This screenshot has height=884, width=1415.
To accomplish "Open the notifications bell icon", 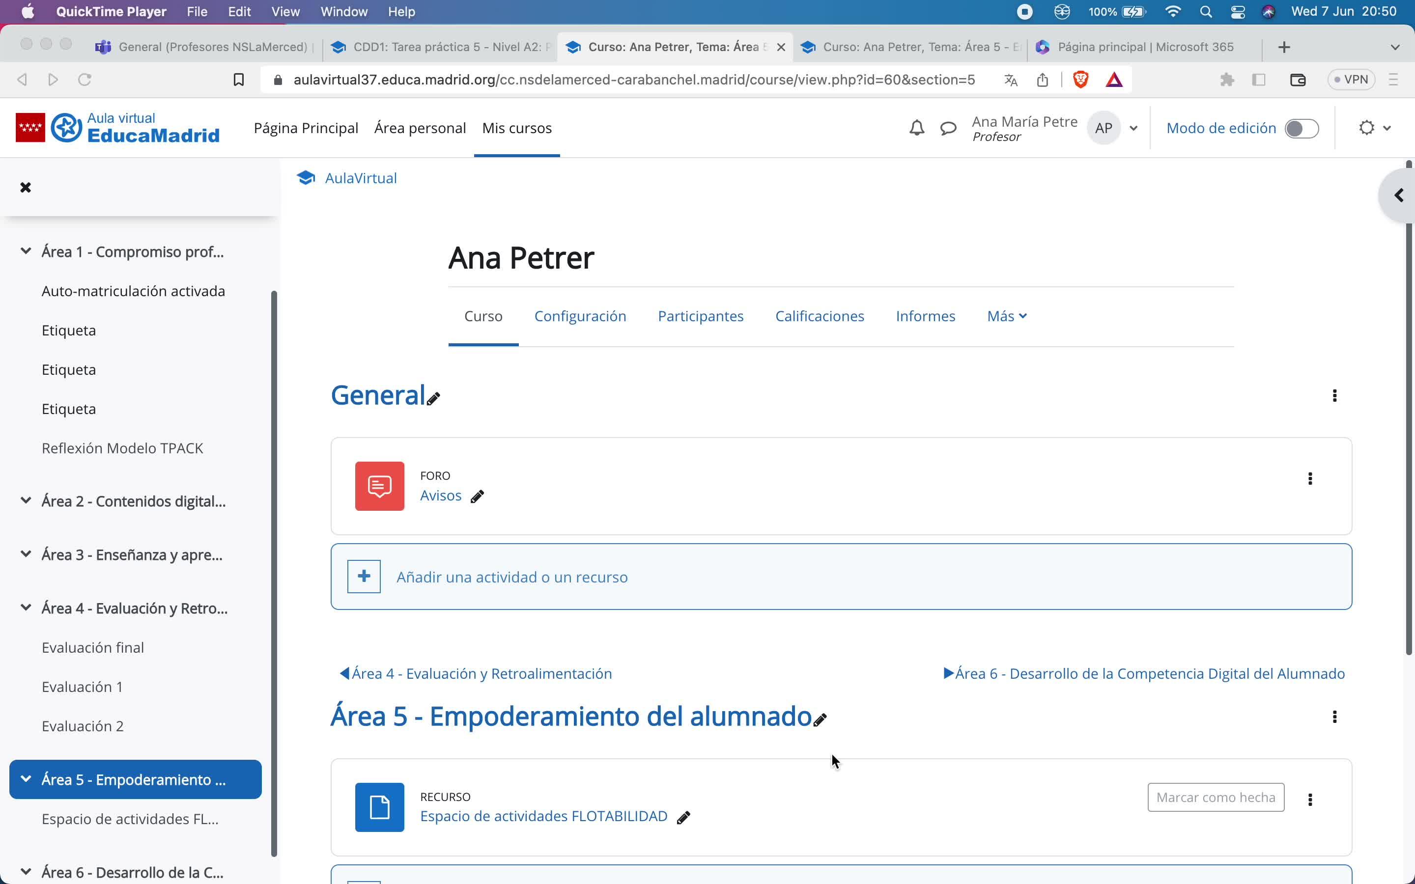I will click(x=916, y=128).
